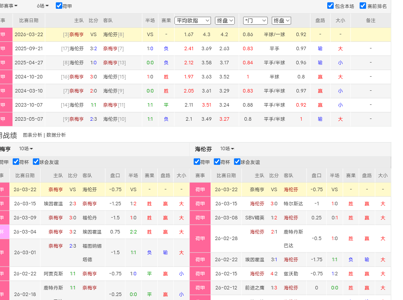The width and height of the screenshot is (403, 300).
Task: Click home team 海伦芬 in the 2025-04-27 row
Action: coord(77,63)
